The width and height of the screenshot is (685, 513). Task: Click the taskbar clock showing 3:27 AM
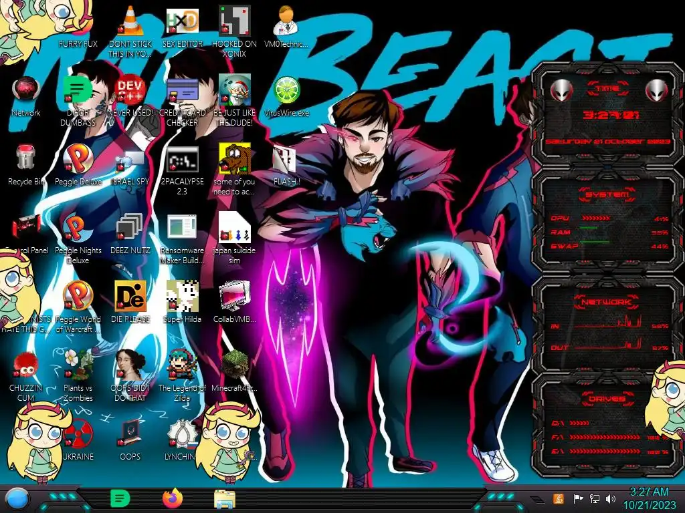(x=649, y=498)
